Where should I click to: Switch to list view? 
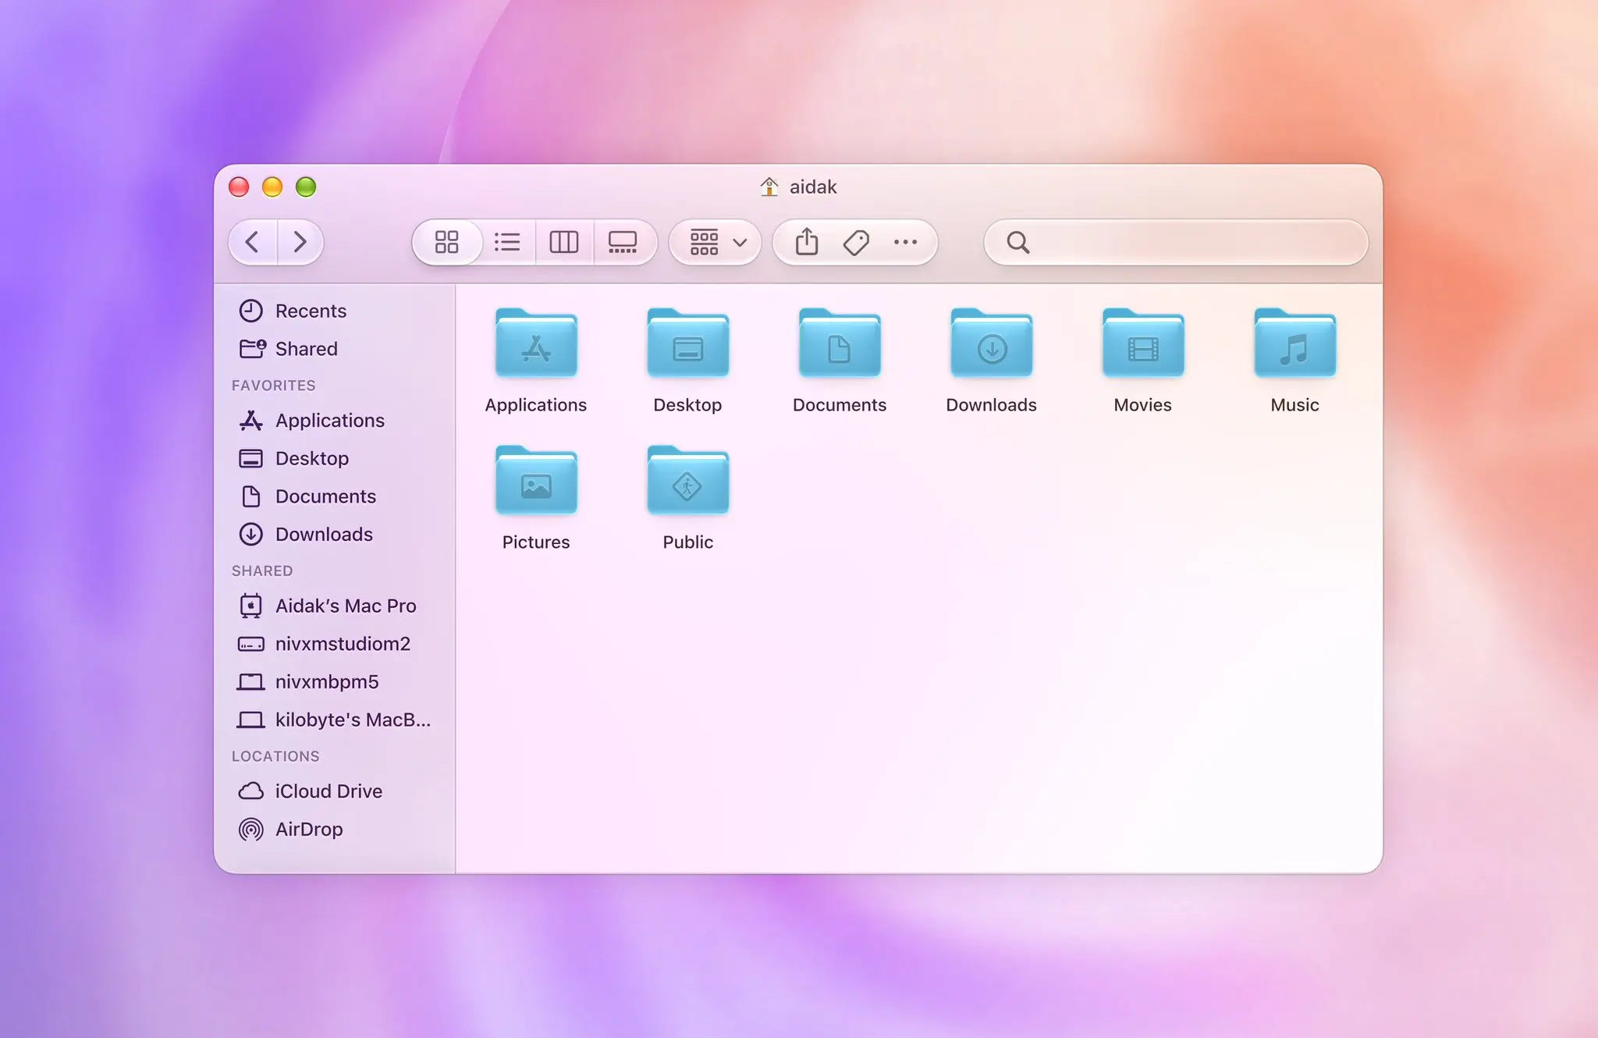(507, 242)
